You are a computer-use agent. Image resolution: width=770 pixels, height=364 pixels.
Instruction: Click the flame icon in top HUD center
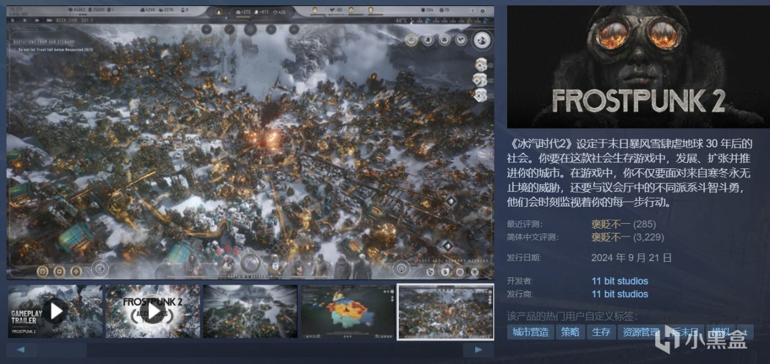click(219, 11)
